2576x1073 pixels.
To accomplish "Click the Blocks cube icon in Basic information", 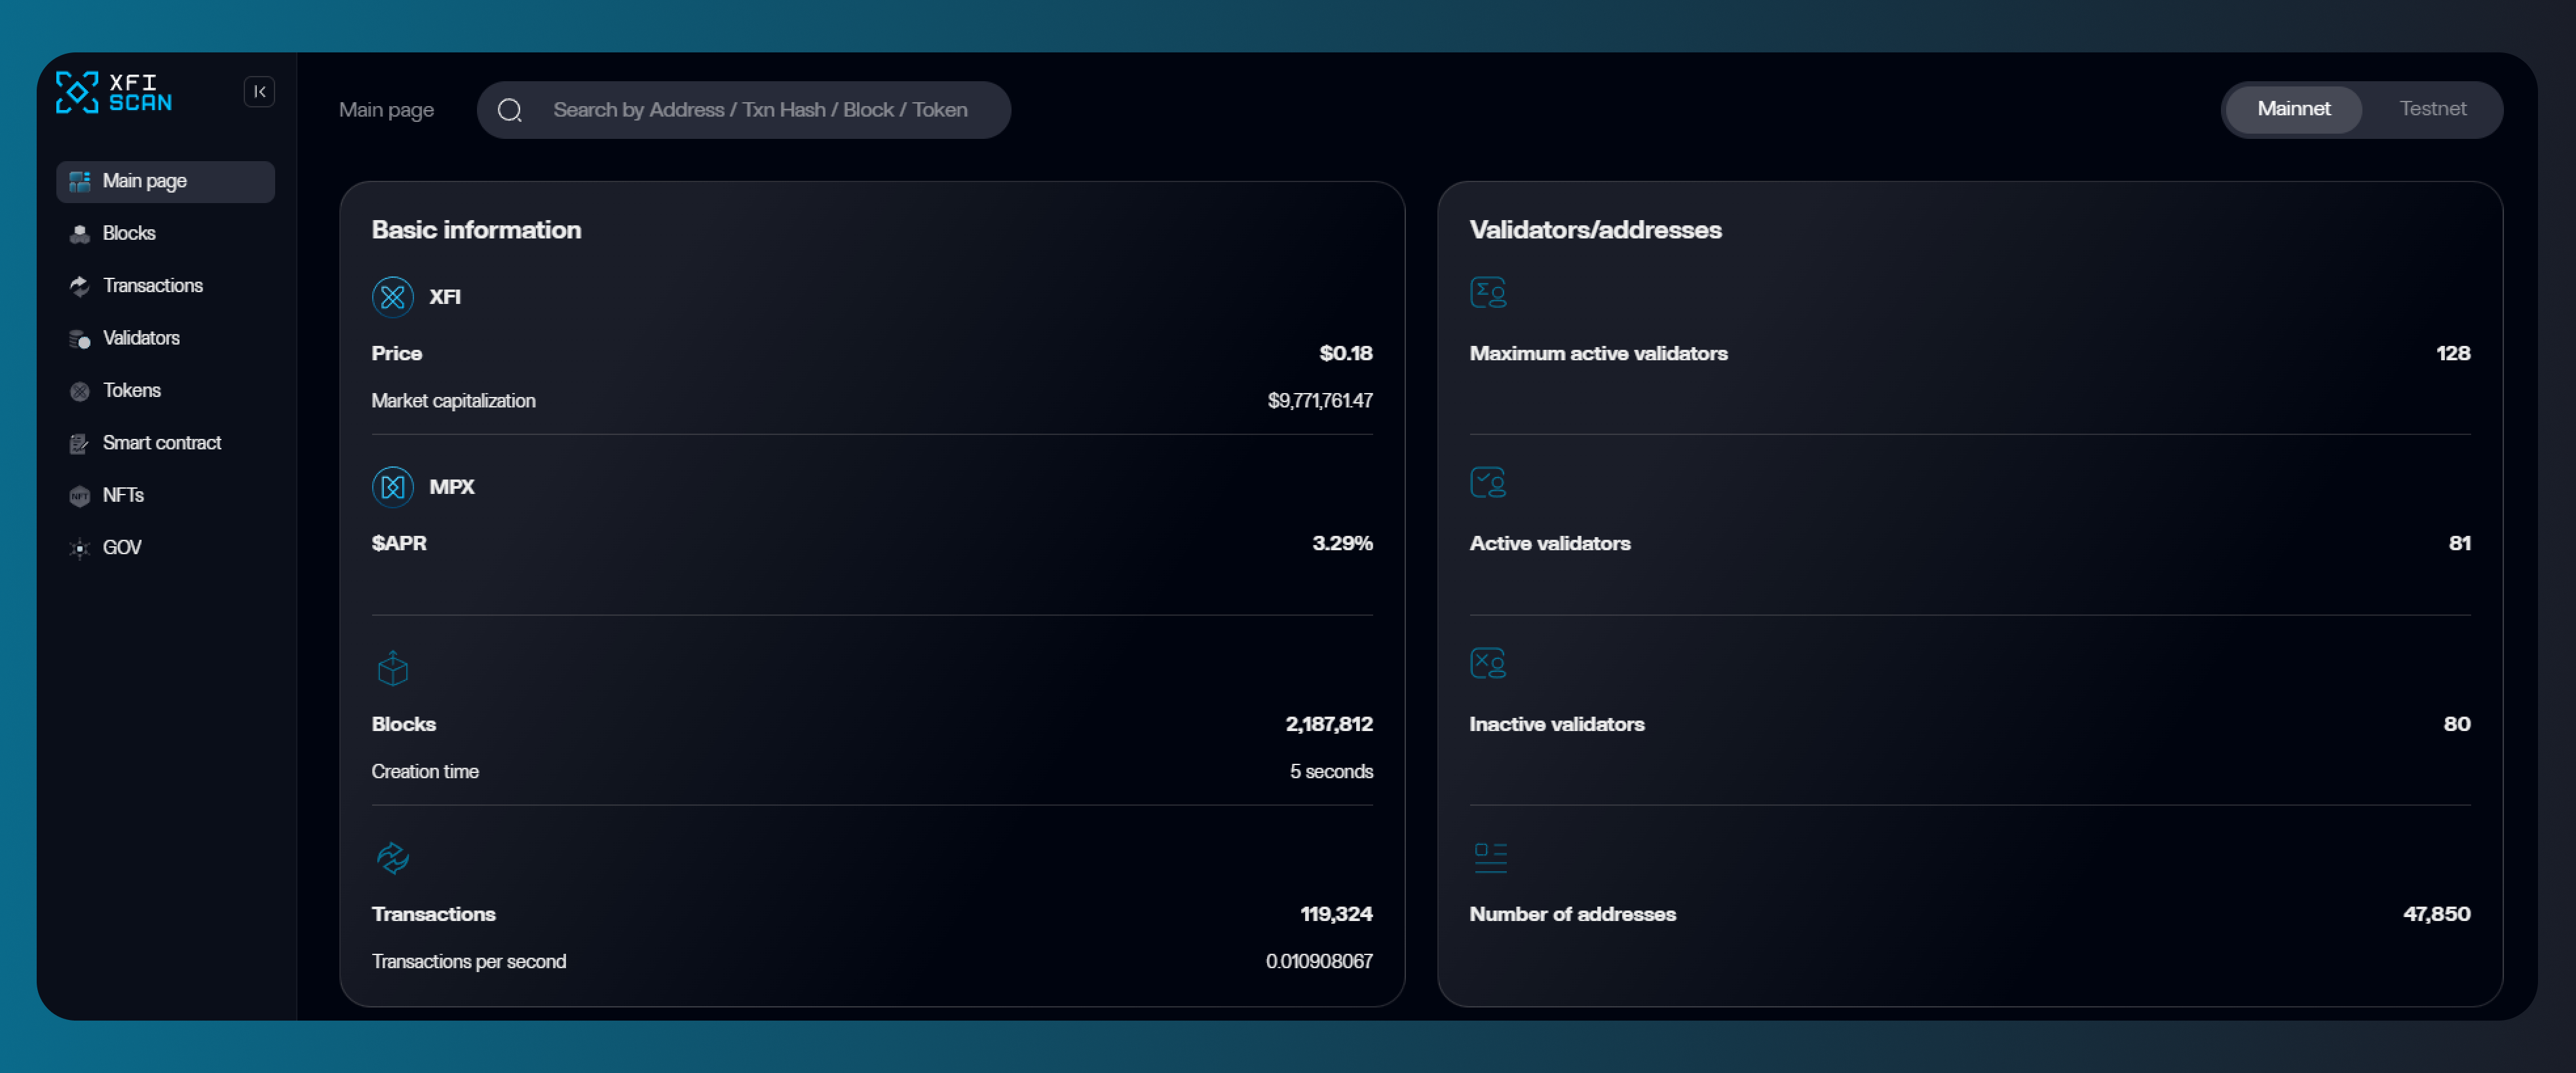I will click(x=393, y=668).
